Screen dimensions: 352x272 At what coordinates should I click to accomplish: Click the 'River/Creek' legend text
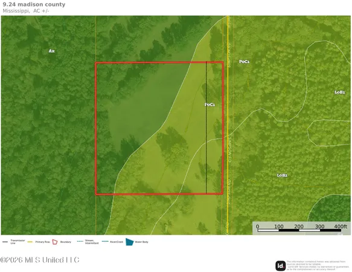coord(117,242)
